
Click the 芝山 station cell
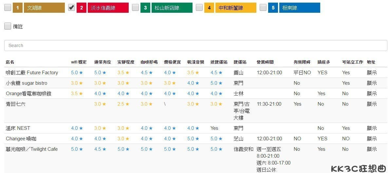pyautogui.click(x=239, y=139)
